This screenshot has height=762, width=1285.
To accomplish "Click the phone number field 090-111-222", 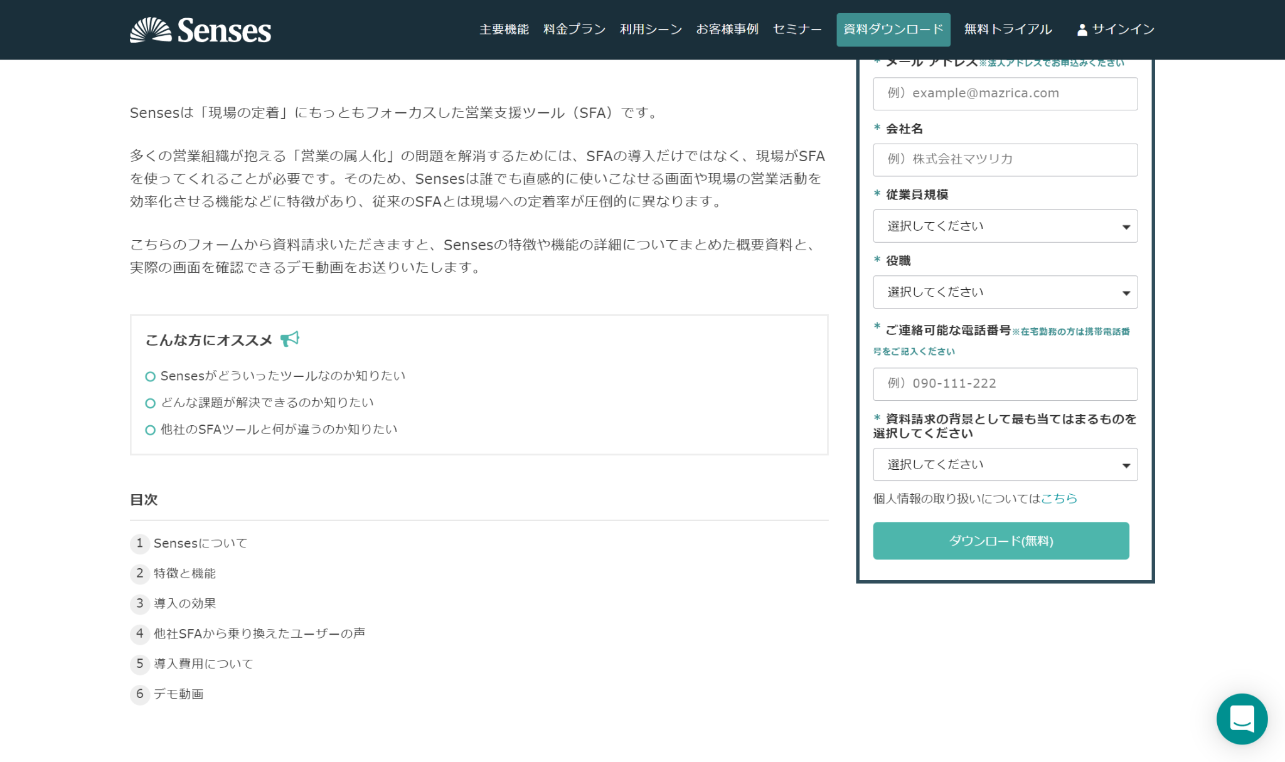I will (x=1005, y=384).
